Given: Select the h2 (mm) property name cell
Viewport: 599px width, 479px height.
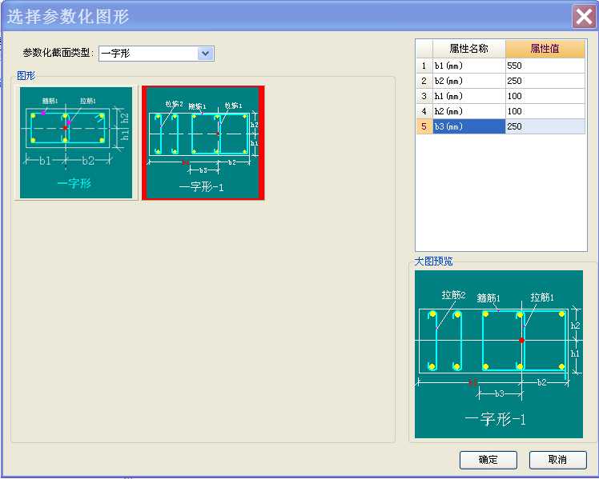Looking at the screenshot, I should click(x=468, y=111).
